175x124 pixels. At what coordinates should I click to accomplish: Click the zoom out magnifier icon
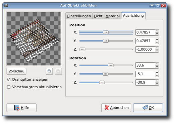pyautogui.click(x=49, y=71)
